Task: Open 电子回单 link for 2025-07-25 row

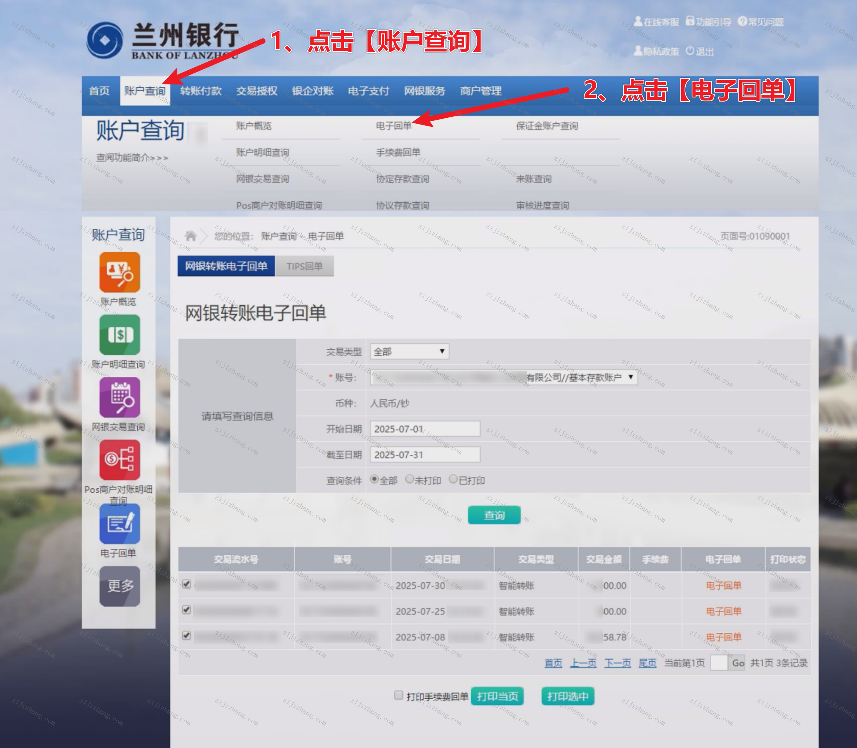Action: [x=723, y=611]
